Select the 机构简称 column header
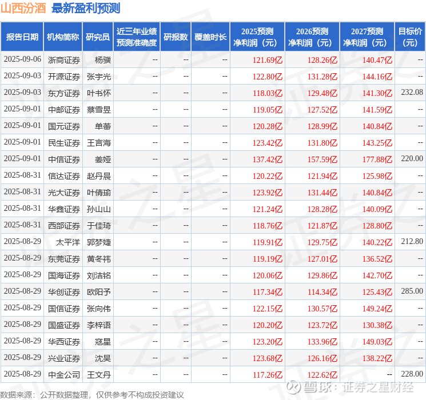This screenshot has width=426, height=400. (63, 37)
